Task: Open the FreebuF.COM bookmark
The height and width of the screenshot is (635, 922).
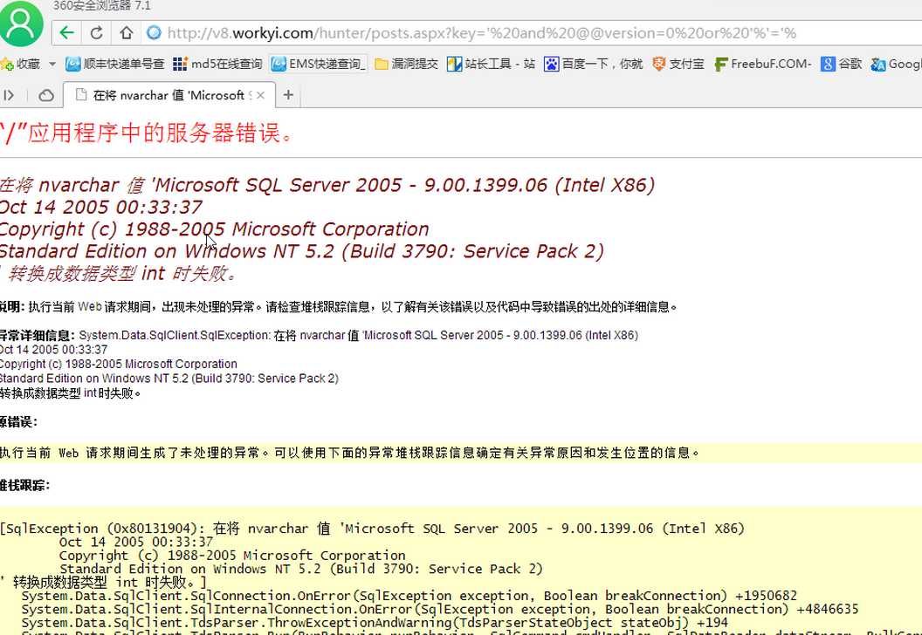Action: (762, 64)
